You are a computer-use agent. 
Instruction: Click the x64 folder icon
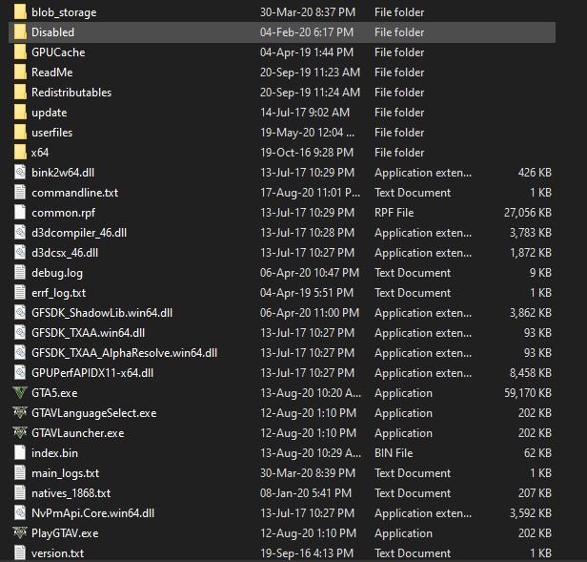point(20,153)
